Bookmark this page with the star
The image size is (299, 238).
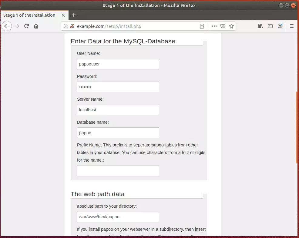[x=231, y=26]
